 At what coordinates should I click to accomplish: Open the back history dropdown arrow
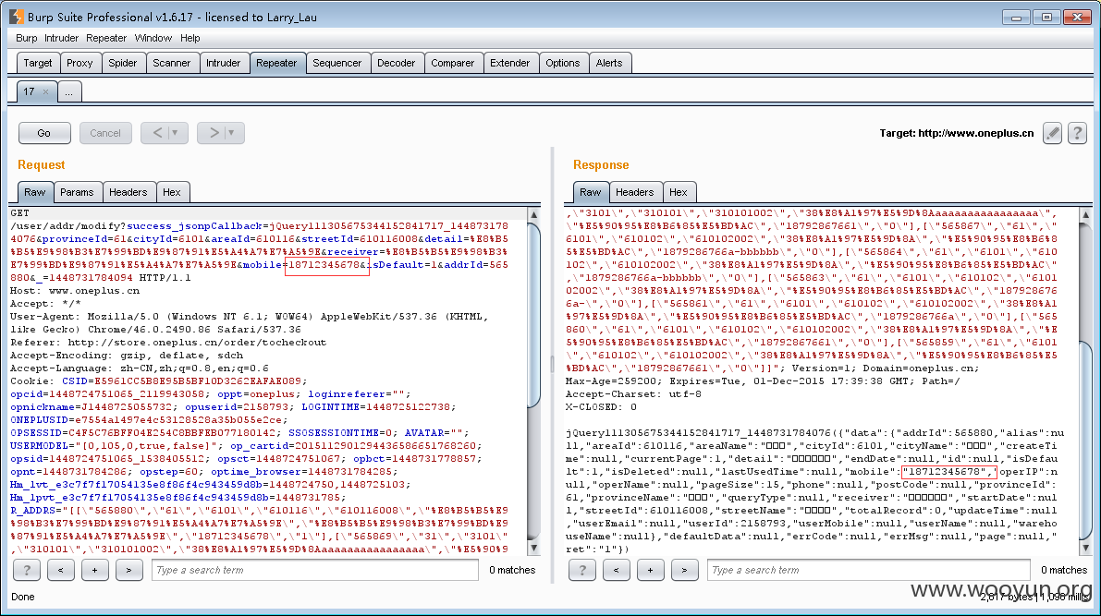175,133
